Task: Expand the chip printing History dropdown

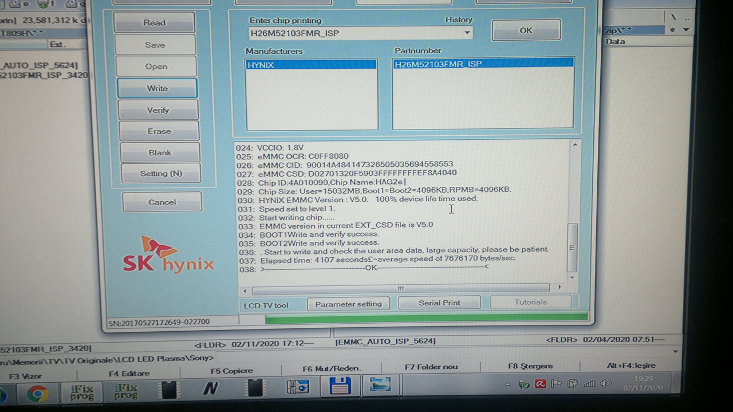Action: (x=467, y=33)
